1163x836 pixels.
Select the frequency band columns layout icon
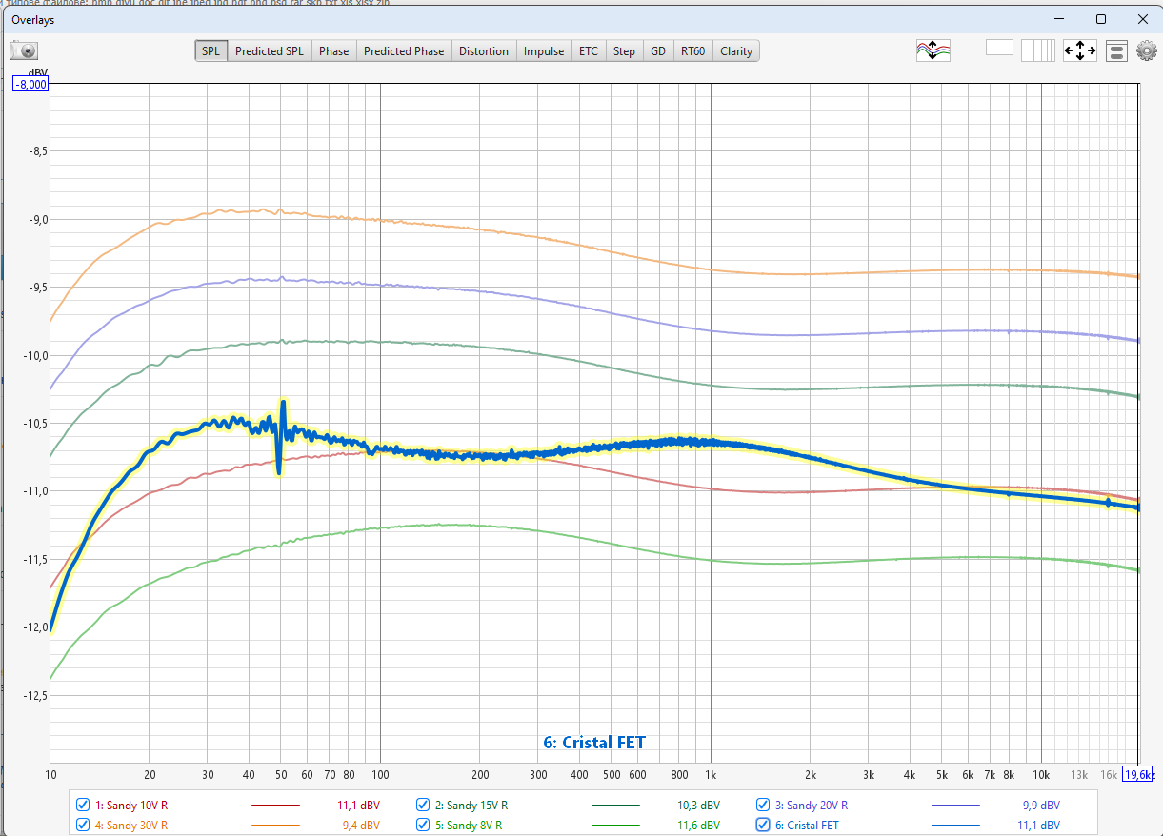pos(1037,50)
